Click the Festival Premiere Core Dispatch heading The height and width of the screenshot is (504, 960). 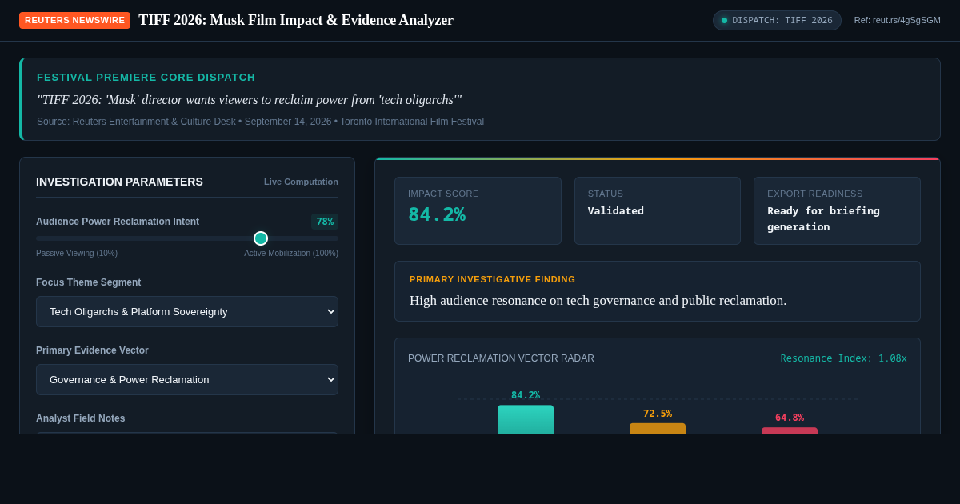146,78
